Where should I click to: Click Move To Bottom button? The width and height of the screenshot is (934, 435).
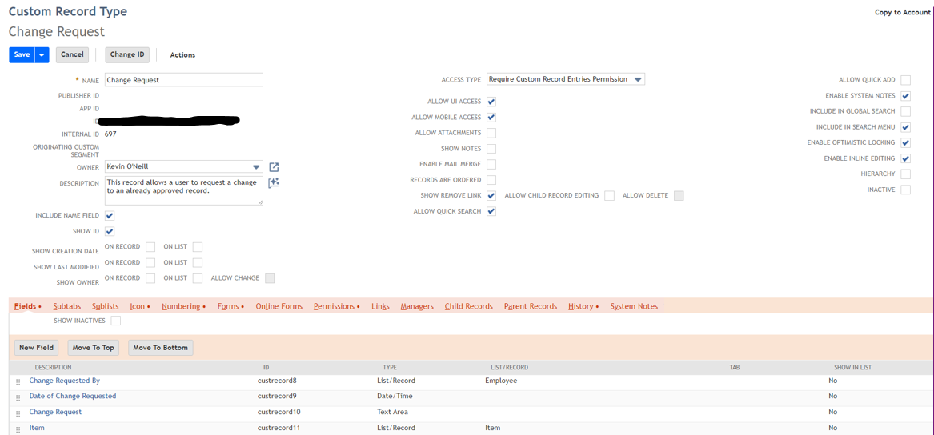pyautogui.click(x=161, y=348)
